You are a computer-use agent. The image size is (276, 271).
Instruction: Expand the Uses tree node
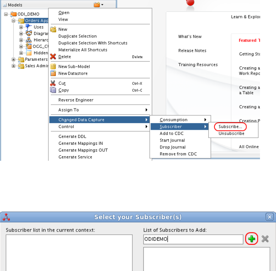pos(21,27)
